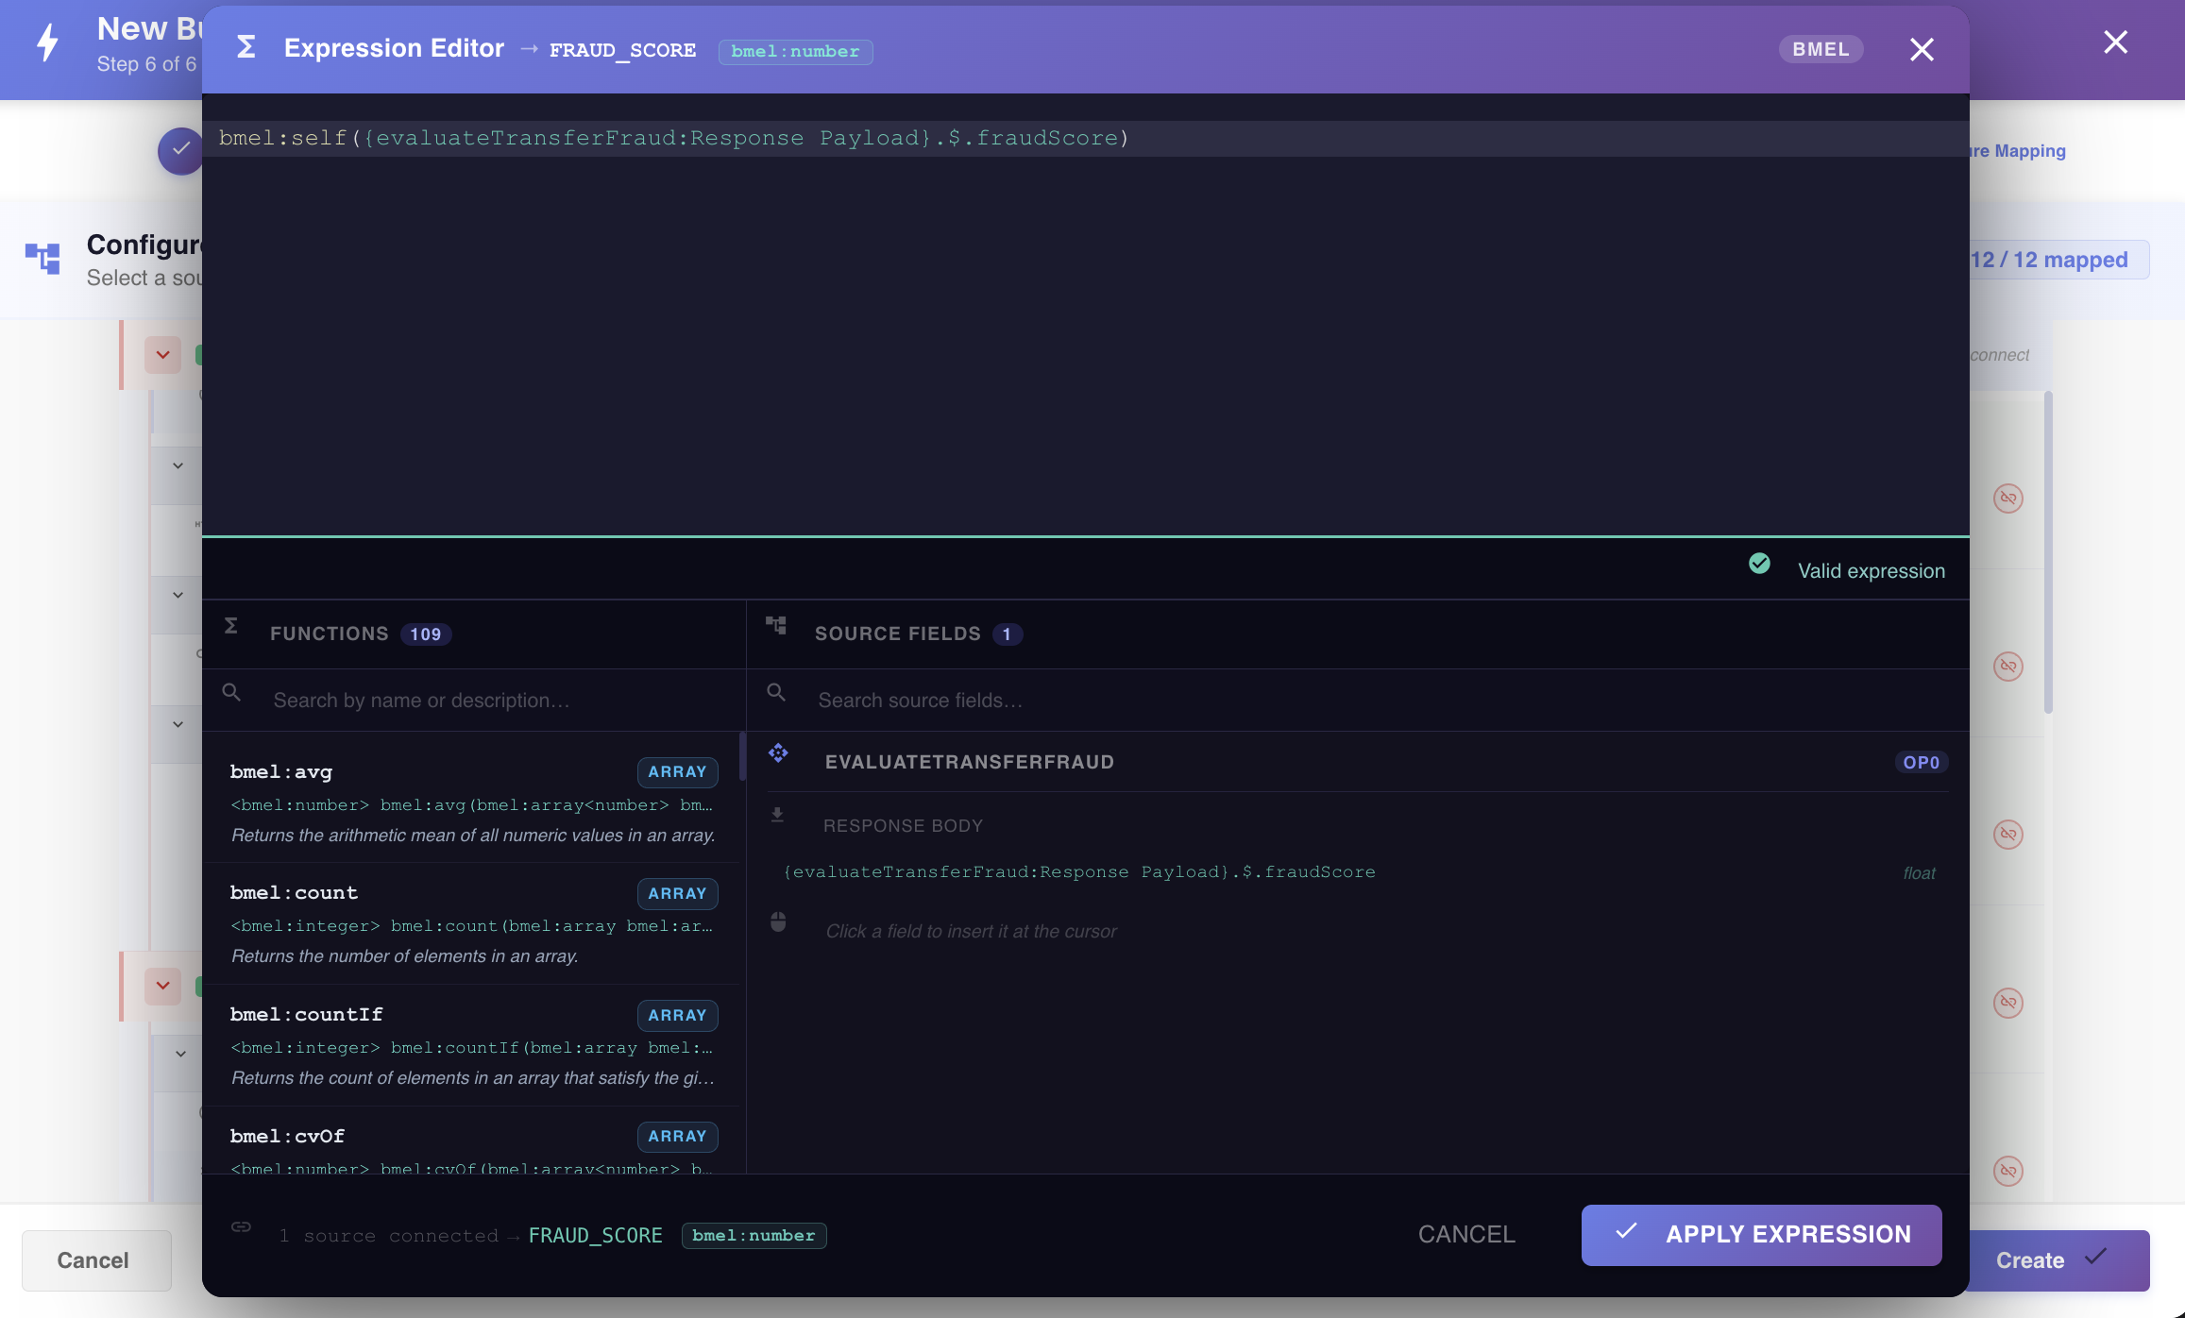Click the link icon by source connected
The width and height of the screenshot is (2185, 1318).
241,1226
